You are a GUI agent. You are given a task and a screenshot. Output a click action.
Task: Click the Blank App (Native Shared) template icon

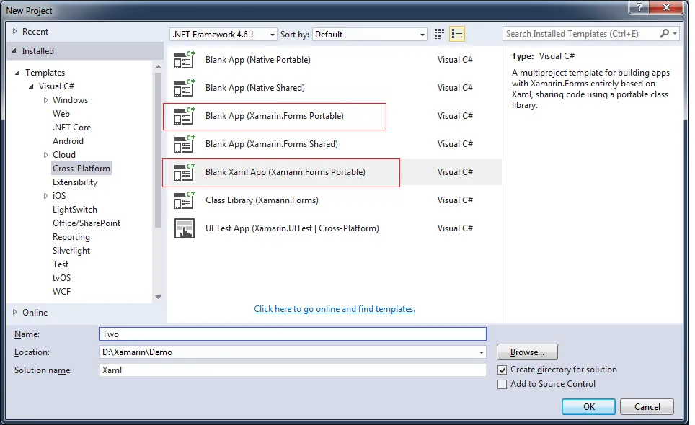tap(185, 88)
